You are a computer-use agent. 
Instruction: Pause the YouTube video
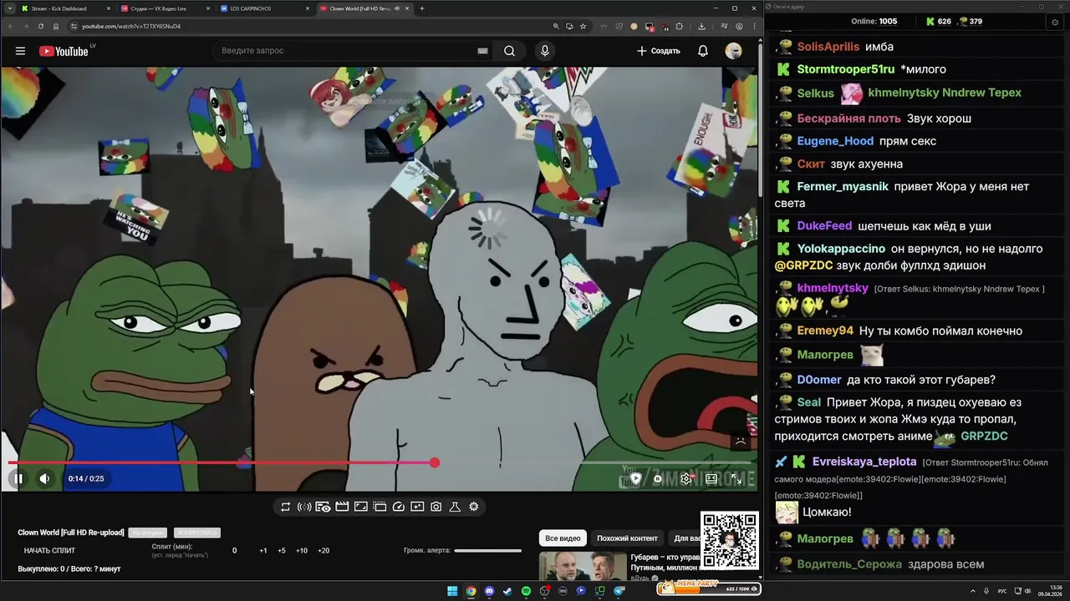(x=18, y=478)
